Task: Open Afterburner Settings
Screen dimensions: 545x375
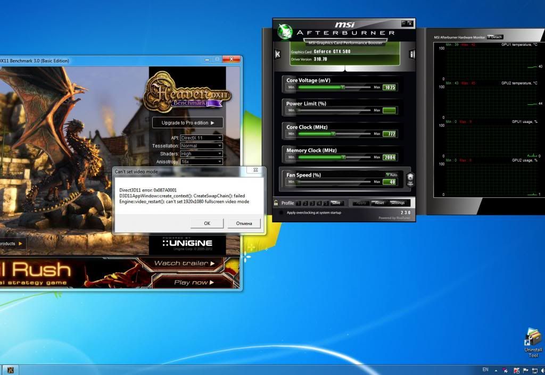Action: [x=397, y=203]
